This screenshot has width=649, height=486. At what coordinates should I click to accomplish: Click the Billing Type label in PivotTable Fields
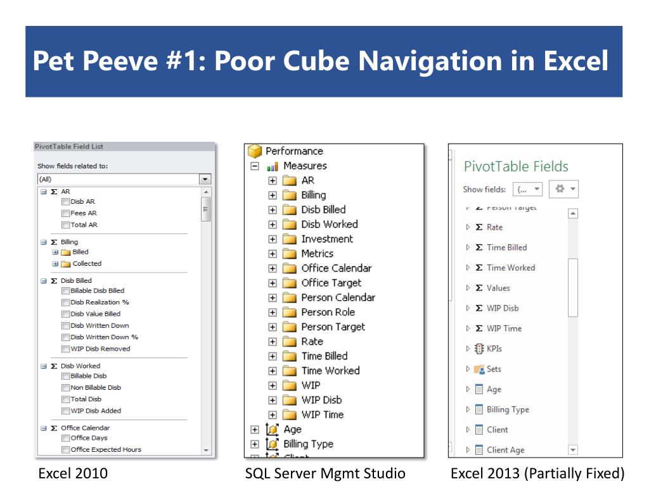(508, 409)
